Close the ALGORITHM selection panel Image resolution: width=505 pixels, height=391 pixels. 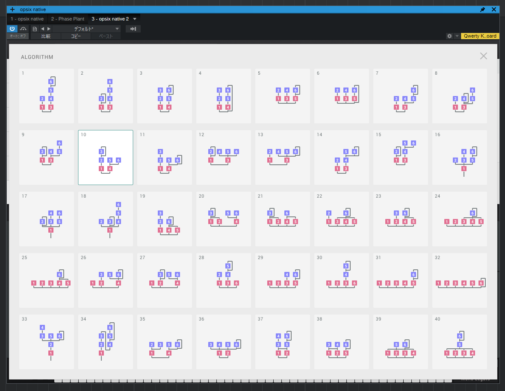pos(483,56)
